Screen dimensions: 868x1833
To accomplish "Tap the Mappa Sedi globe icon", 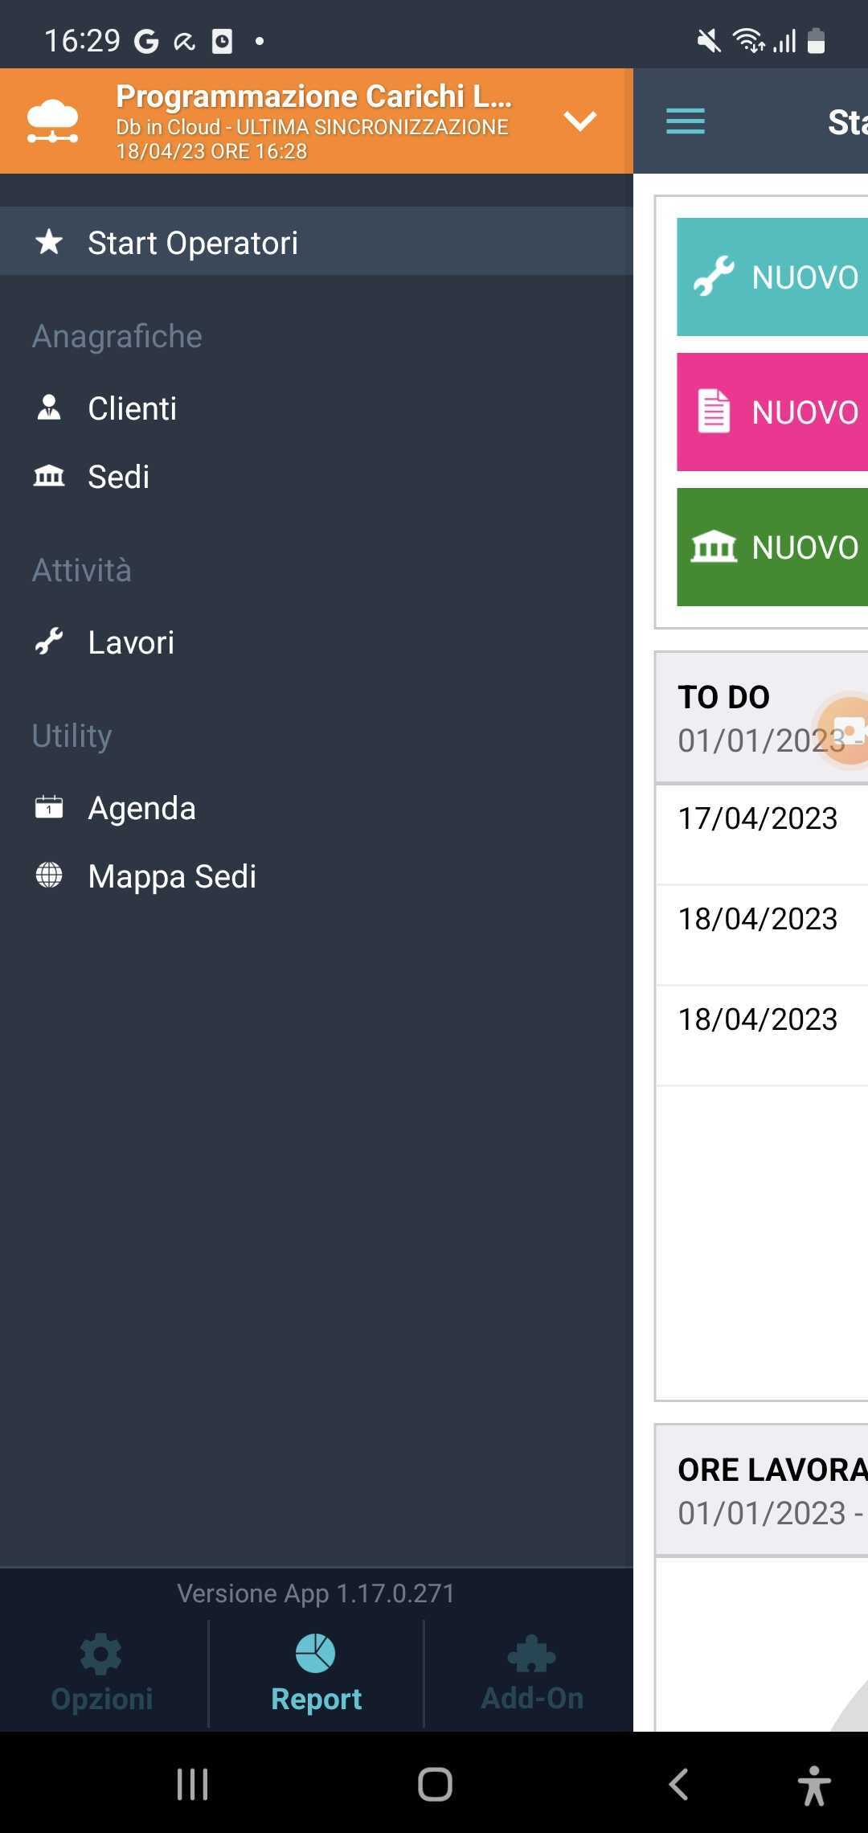I will pos(49,875).
